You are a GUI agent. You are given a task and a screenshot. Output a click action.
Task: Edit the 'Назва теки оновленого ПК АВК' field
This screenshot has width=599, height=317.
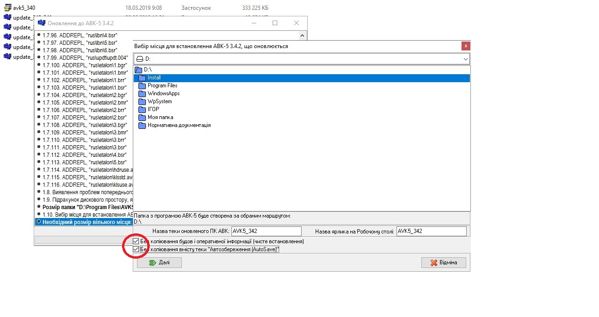coord(267,231)
